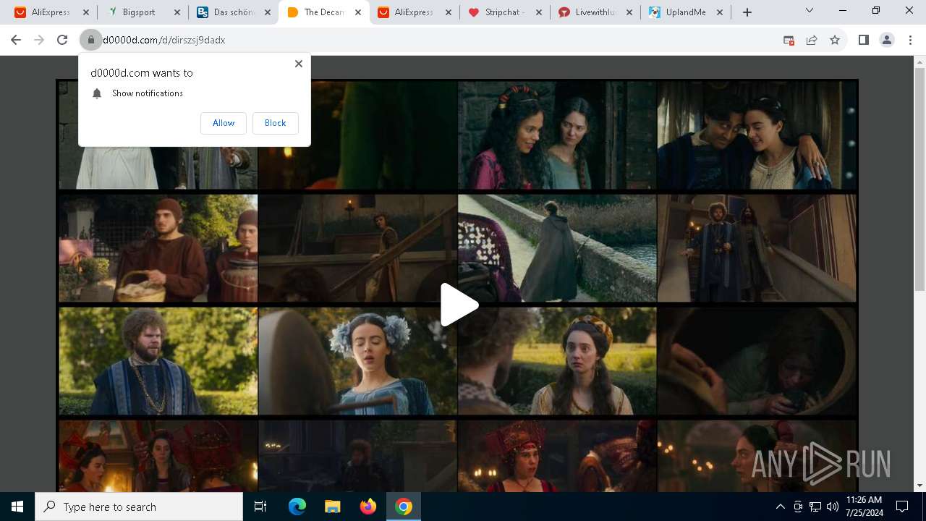This screenshot has height=521, width=926.
Task: Click the page's vertical scrollbar thumb
Action: 919,180
